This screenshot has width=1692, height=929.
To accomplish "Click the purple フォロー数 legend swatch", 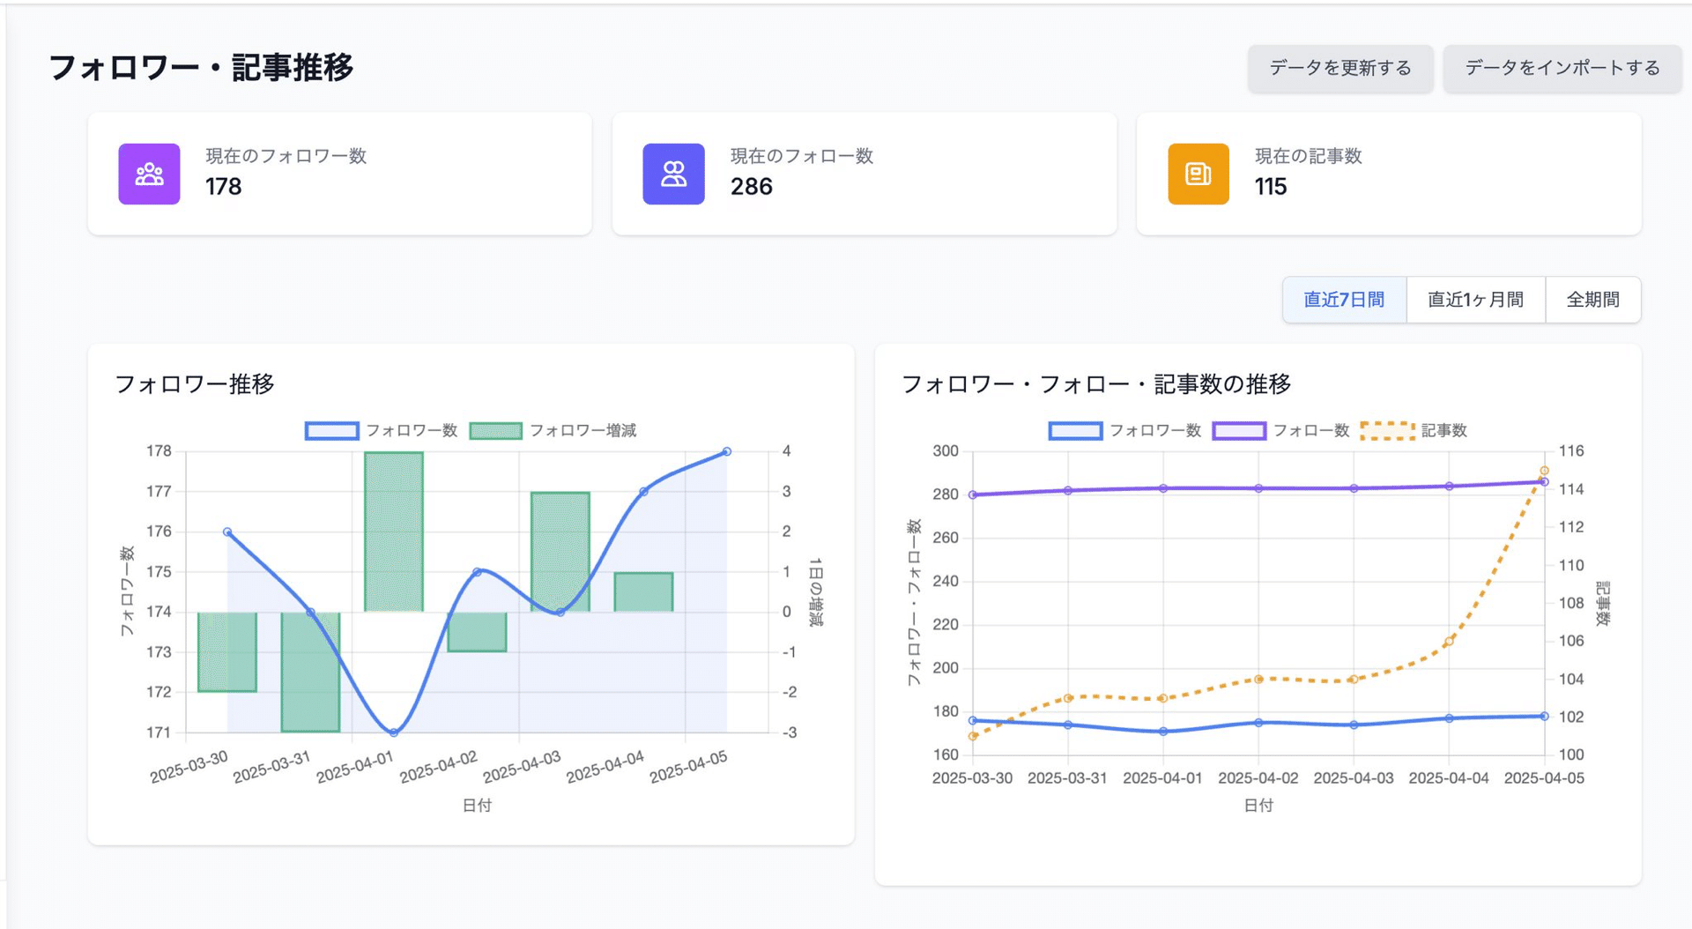I will tap(1239, 431).
